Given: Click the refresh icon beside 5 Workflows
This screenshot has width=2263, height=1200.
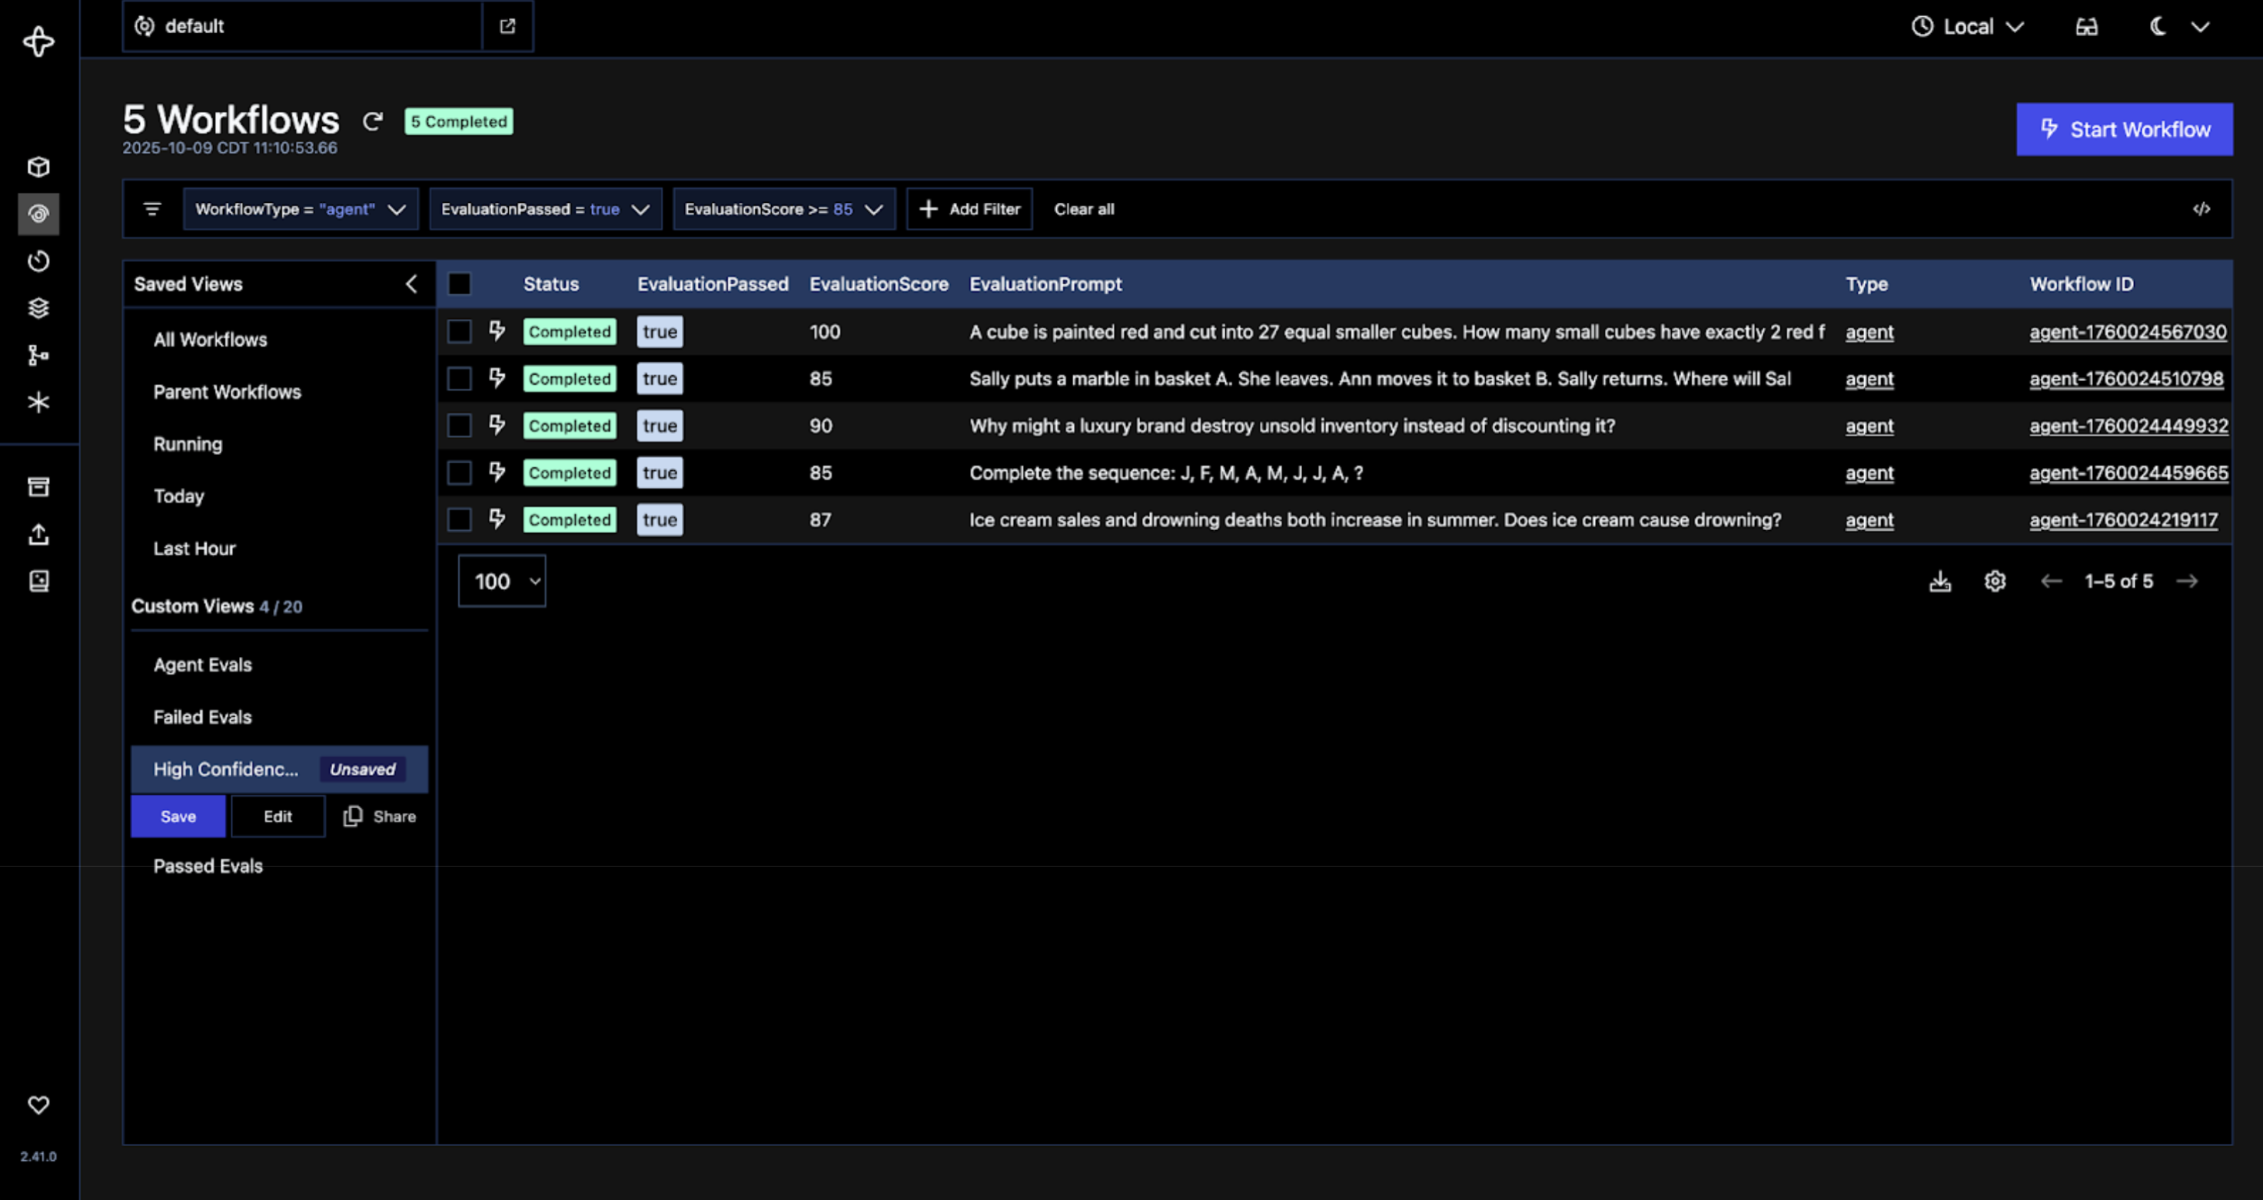Looking at the screenshot, I should pos(373,121).
